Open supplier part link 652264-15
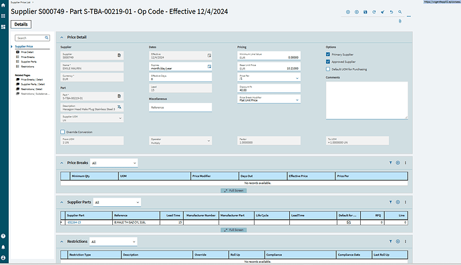This screenshot has height=265, width=461. (x=74, y=222)
